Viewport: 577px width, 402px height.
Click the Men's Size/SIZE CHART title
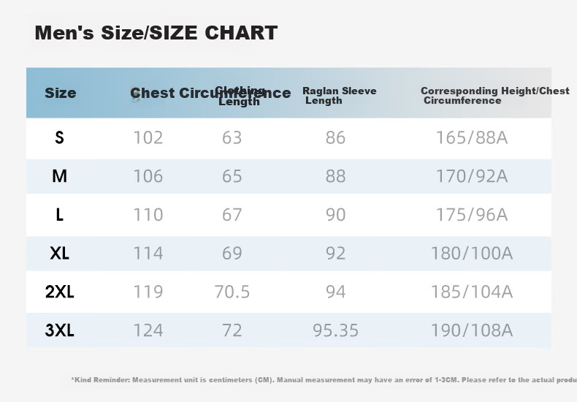click(x=156, y=33)
